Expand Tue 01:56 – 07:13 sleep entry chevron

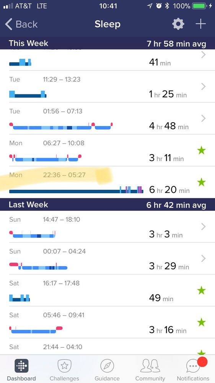204,118
